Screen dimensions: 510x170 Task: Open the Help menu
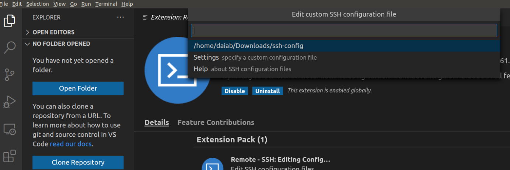tap(127, 4)
